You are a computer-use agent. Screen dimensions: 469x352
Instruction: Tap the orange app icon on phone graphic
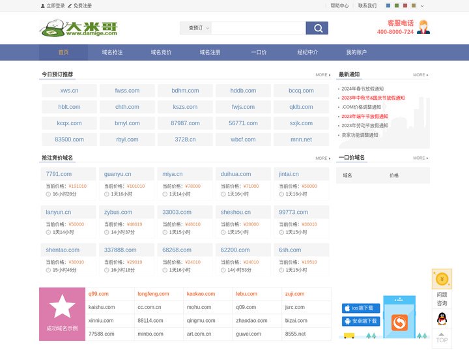[399, 323]
